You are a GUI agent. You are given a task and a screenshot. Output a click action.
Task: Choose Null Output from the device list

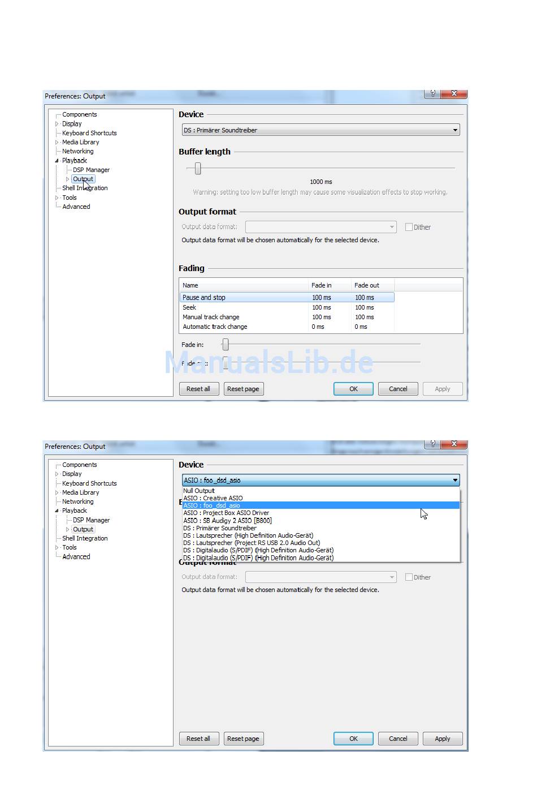point(321,491)
